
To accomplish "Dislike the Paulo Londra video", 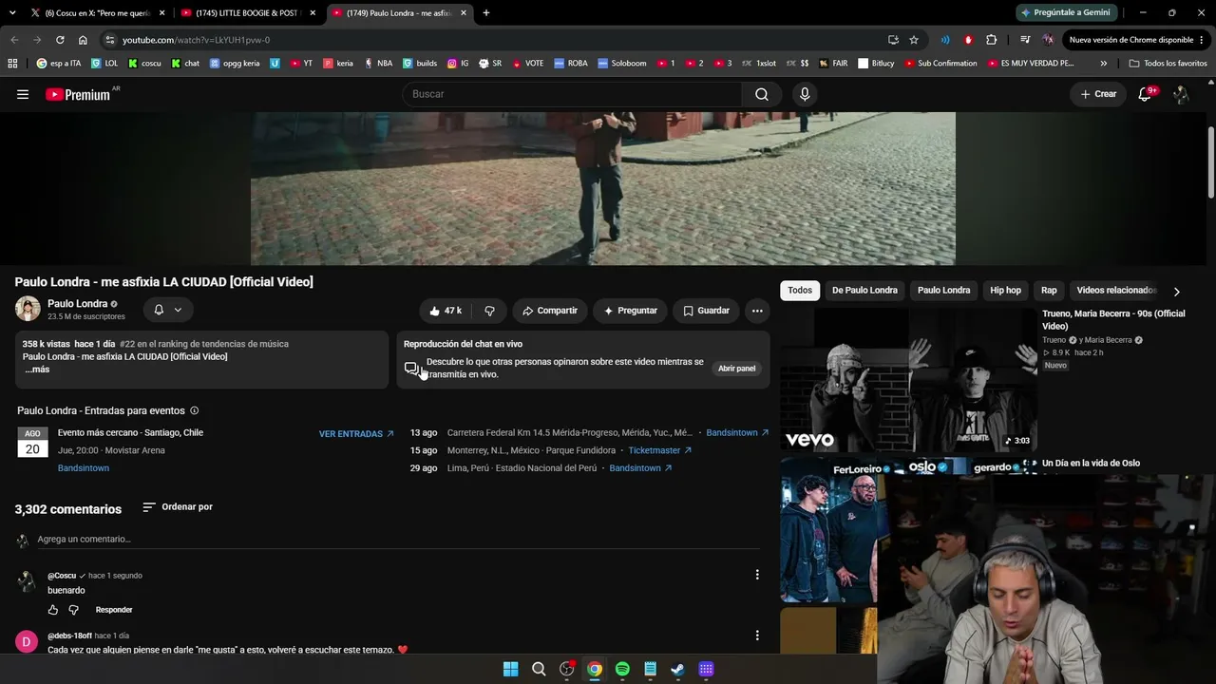I will (489, 311).
